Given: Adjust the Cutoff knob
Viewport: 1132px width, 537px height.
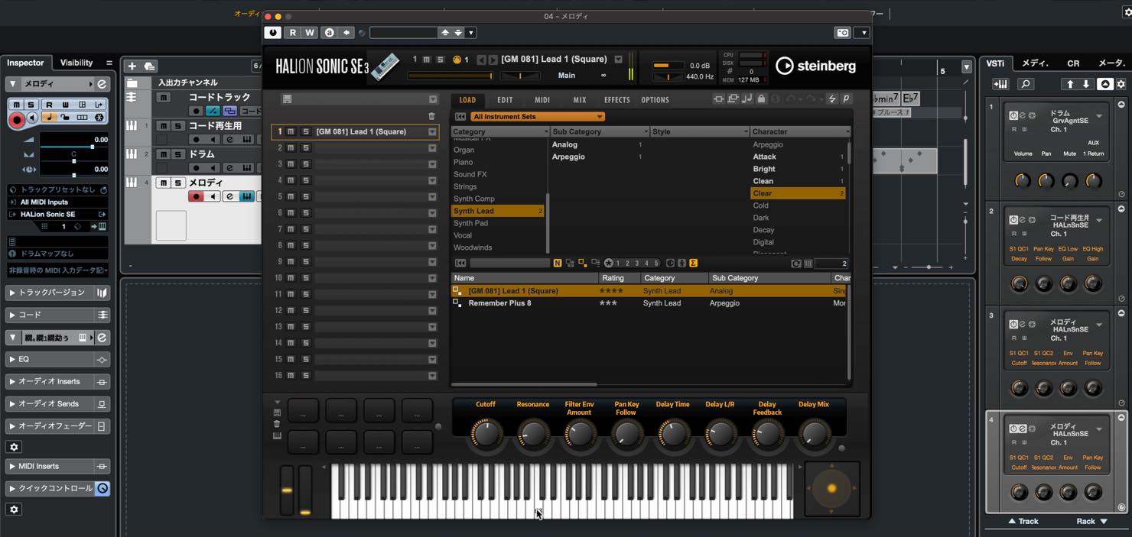Looking at the screenshot, I should point(486,434).
